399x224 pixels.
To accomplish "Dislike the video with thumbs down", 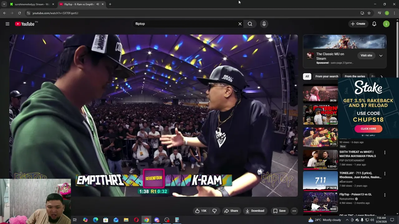I will coord(214,211).
